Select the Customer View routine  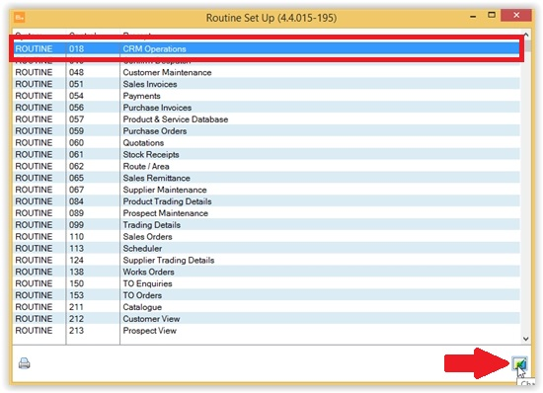[x=266, y=319]
